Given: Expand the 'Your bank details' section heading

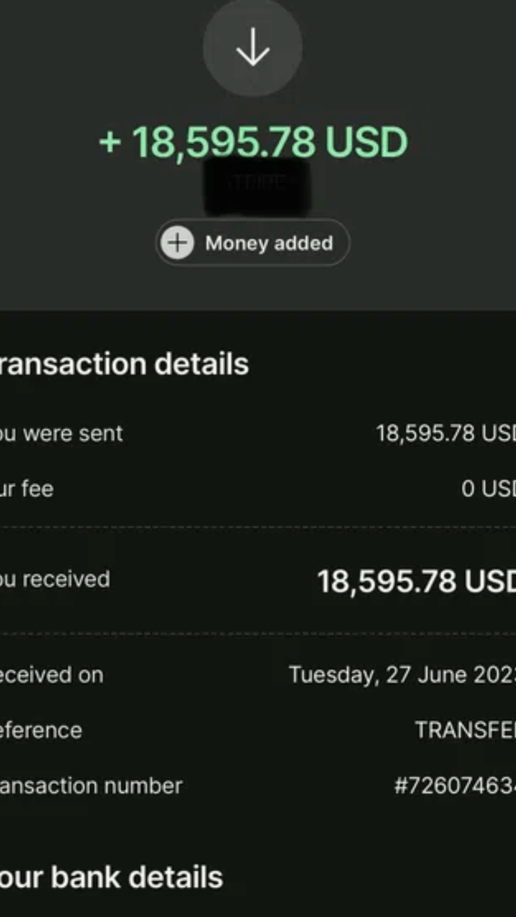Looking at the screenshot, I should [111, 877].
